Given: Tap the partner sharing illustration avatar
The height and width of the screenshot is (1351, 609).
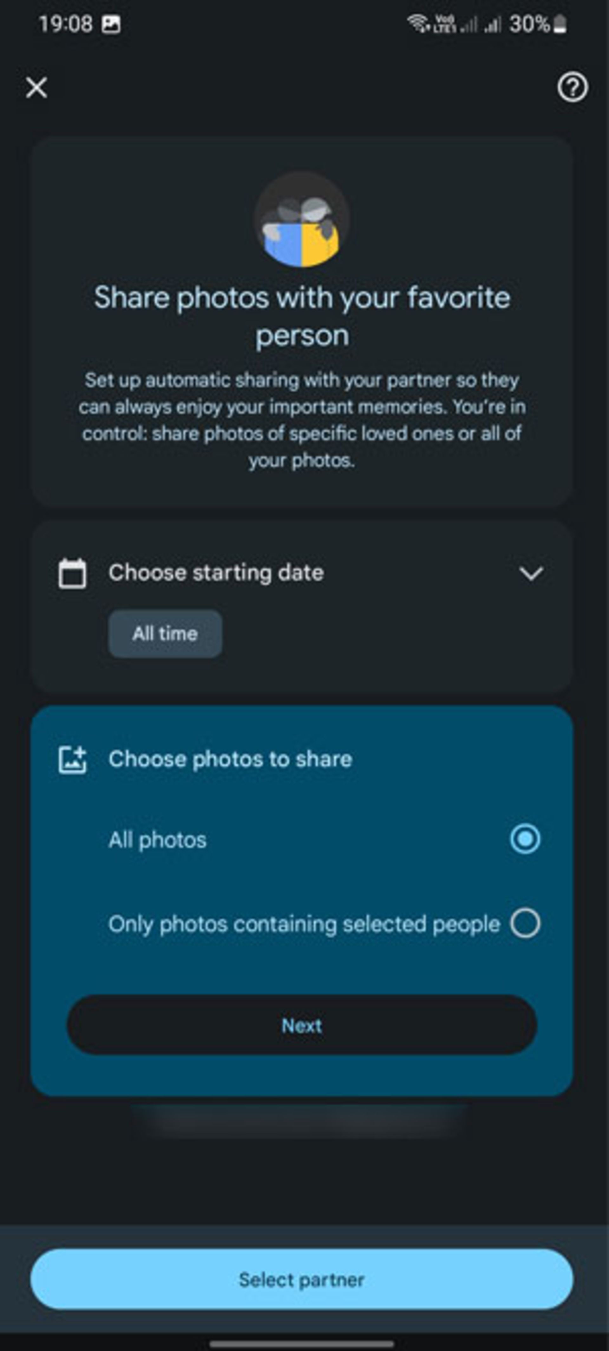Looking at the screenshot, I should tap(302, 219).
